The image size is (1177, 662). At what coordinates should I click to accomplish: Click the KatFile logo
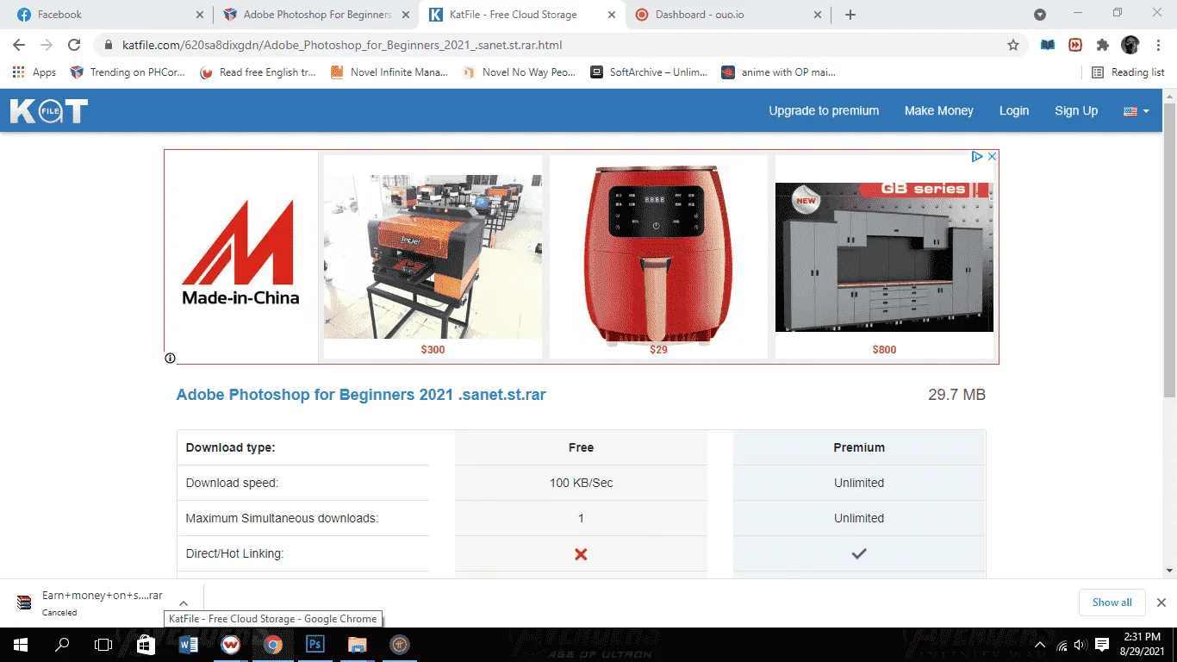(49, 111)
